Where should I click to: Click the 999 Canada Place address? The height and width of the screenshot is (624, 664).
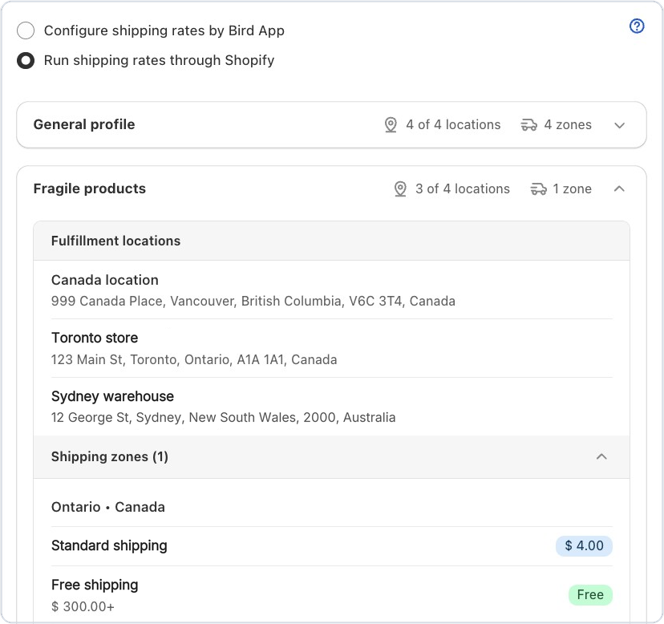point(253,302)
